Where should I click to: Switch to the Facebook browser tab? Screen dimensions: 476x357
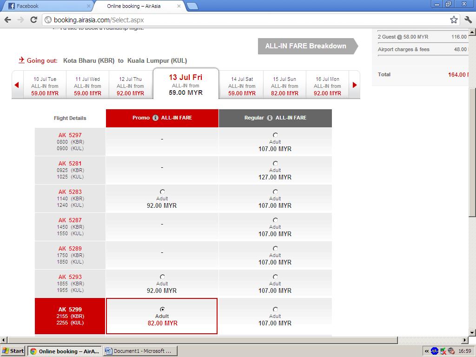47,6
